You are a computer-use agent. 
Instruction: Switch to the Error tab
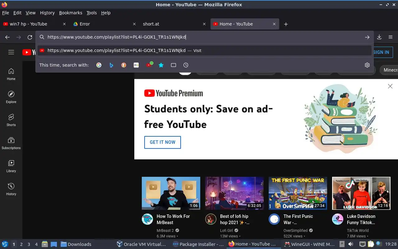tap(104, 24)
